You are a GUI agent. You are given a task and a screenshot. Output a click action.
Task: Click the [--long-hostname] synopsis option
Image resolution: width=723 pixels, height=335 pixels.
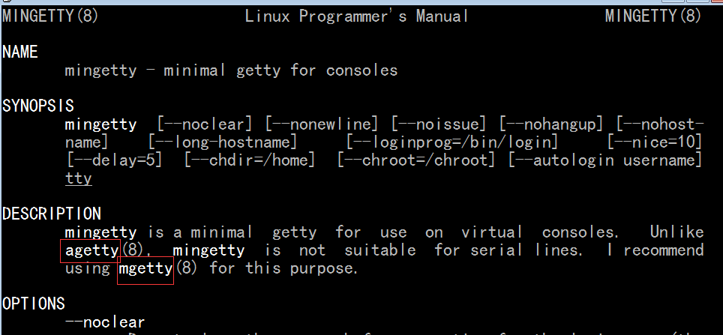pos(223,142)
